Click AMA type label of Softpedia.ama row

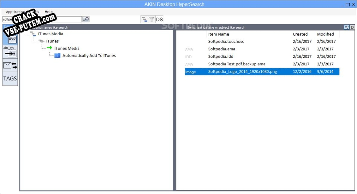click(x=189, y=49)
